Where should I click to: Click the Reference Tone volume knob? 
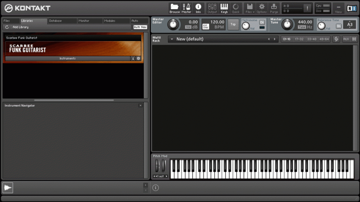(321, 26)
